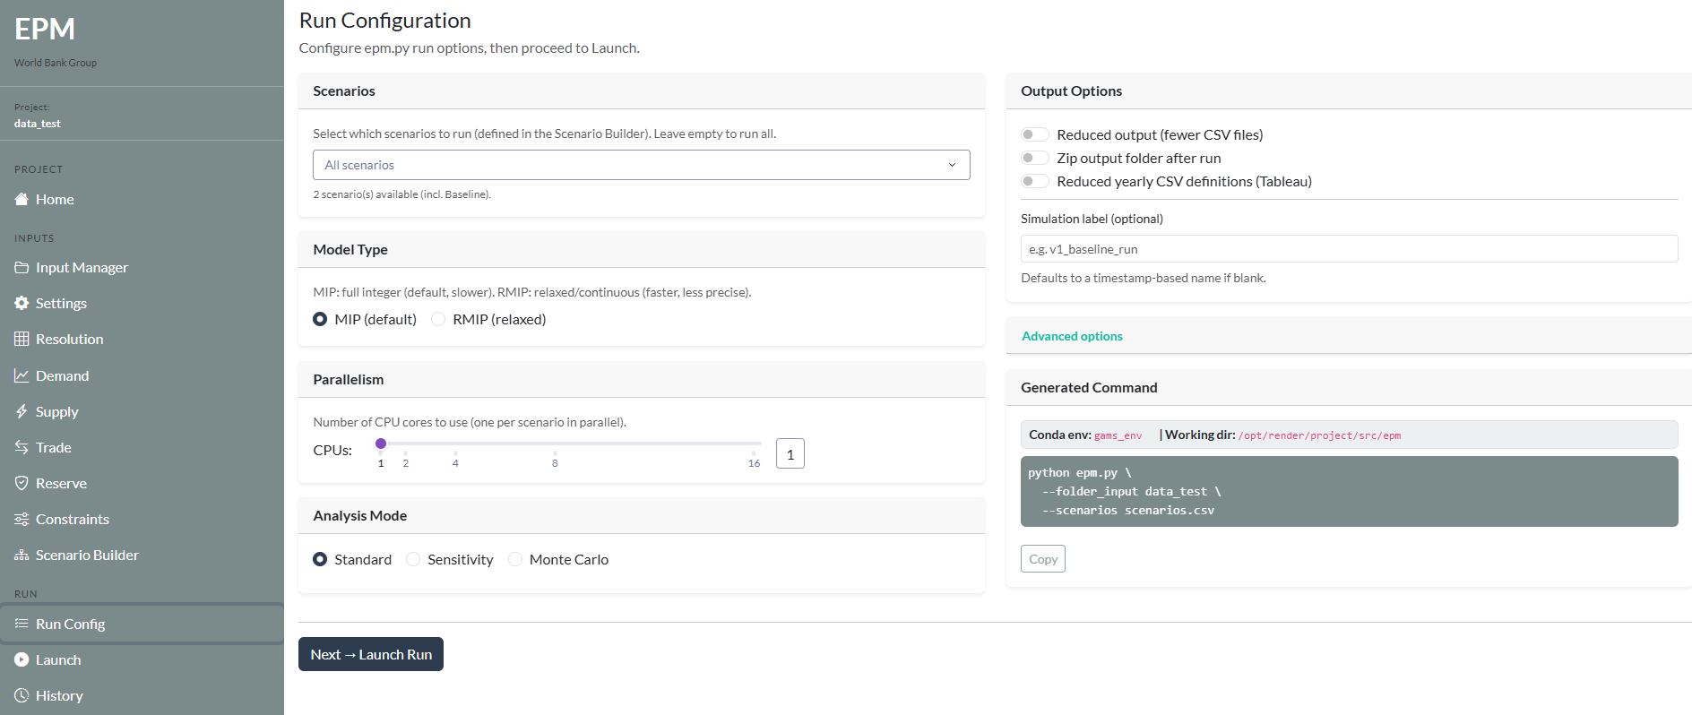Click the Demand chart icon
Viewport: 1692px width, 715px height.
pyautogui.click(x=22, y=375)
